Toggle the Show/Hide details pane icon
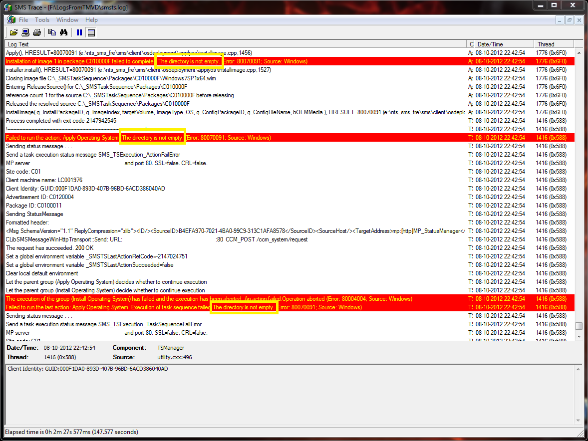The height and width of the screenshot is (441, 588). (x=91, y=32)
